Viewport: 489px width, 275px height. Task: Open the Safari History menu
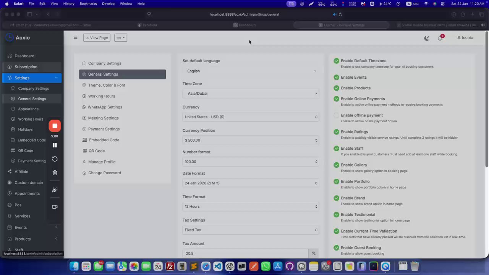tap(69, 3)
